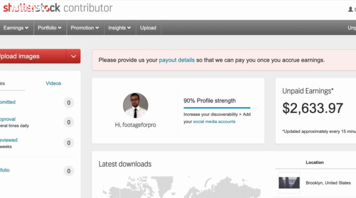The width and height of the screenshot is (356, 198).
Task: Follow the payout details link
Action: point(177,60)
